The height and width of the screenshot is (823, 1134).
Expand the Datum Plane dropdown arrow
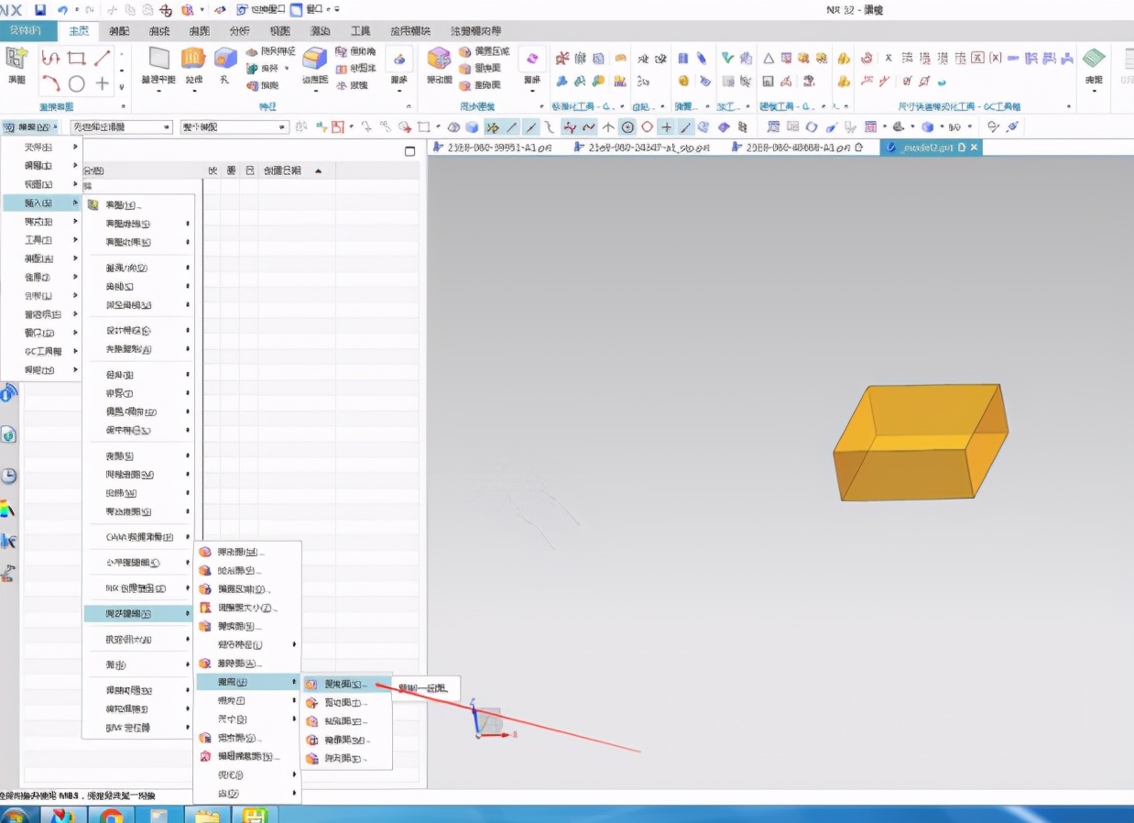click(x=159, y=91)
